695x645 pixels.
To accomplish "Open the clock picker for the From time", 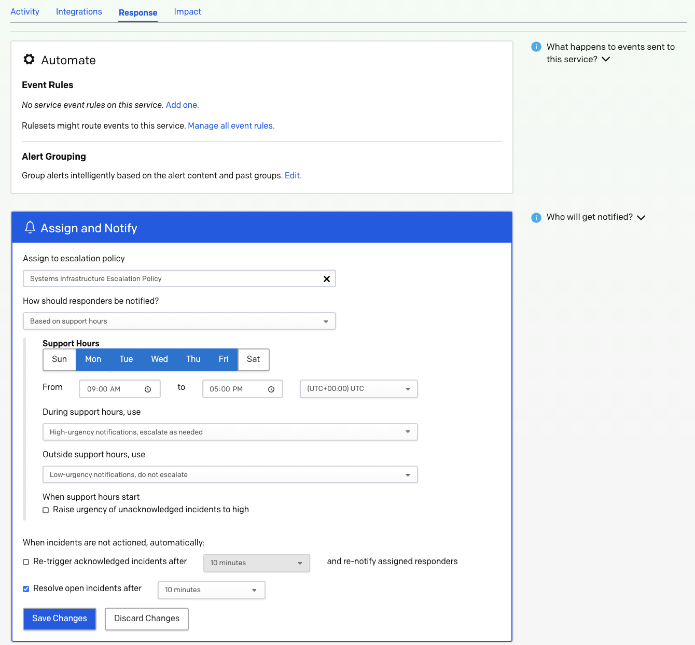I will (148, 389).
